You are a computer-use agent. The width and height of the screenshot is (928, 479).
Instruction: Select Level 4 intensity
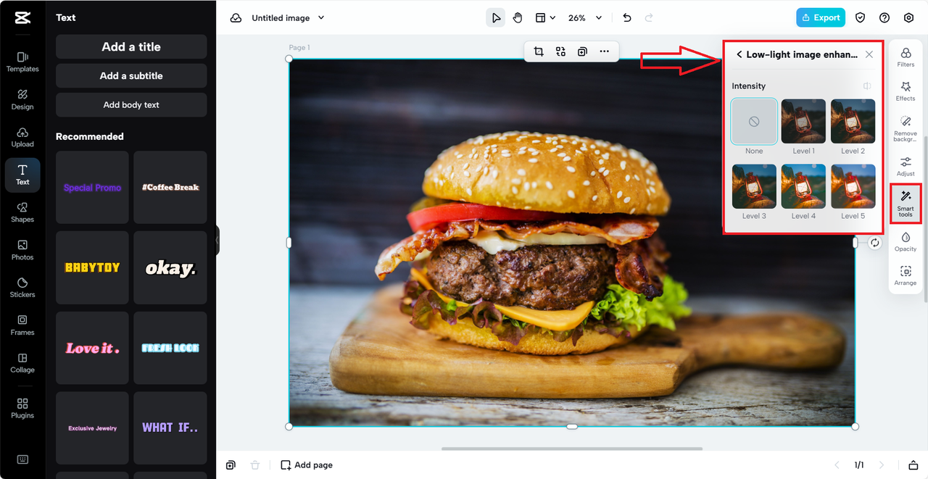(x=803, y=186)
